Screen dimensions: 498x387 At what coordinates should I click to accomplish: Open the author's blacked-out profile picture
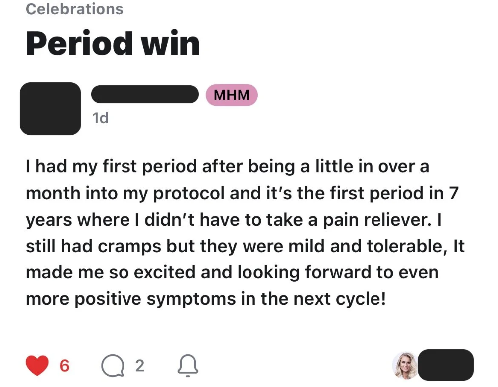click(50, 109)
